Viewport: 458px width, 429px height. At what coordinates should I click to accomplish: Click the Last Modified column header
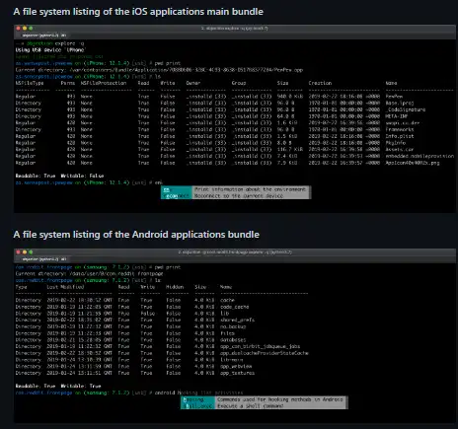(65, 287)
